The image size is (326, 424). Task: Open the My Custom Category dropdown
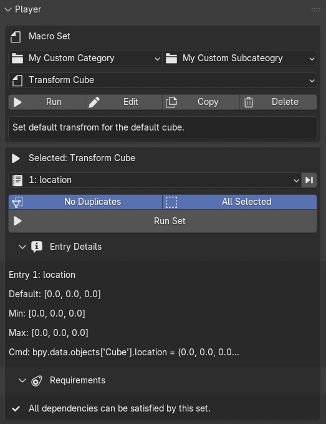tap(85, 59)
